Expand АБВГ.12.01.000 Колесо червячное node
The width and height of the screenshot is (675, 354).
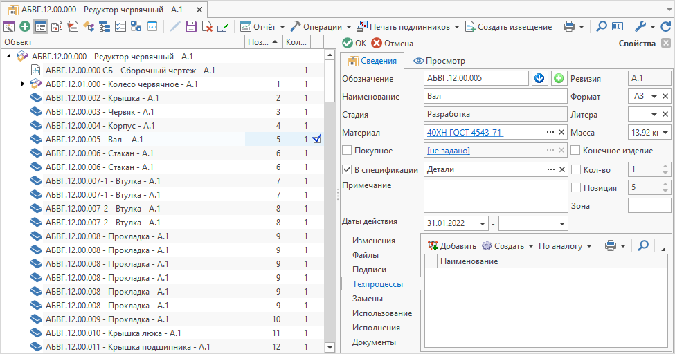[x=23, y=84]
